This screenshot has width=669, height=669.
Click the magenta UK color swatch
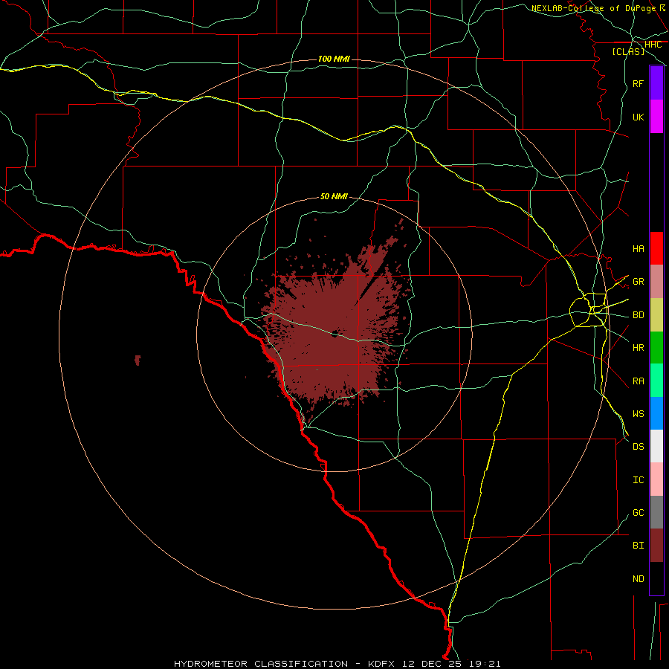[656, 117]
